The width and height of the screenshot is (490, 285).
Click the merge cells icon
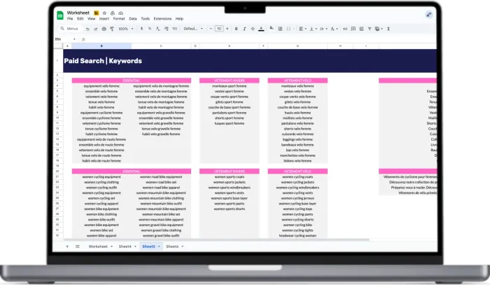click(x=288, y=29)
